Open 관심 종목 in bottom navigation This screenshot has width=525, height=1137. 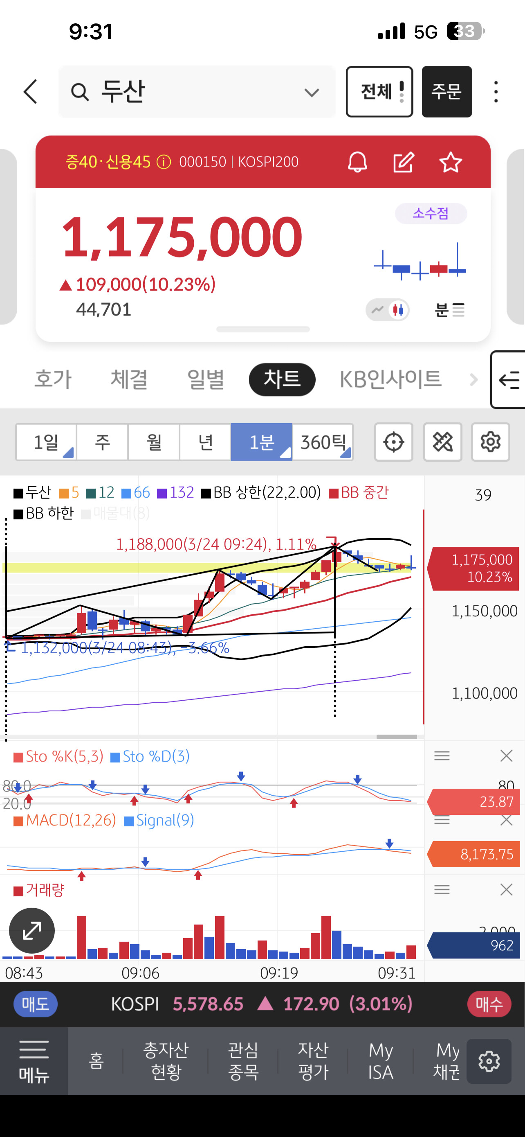(243, 1061)
